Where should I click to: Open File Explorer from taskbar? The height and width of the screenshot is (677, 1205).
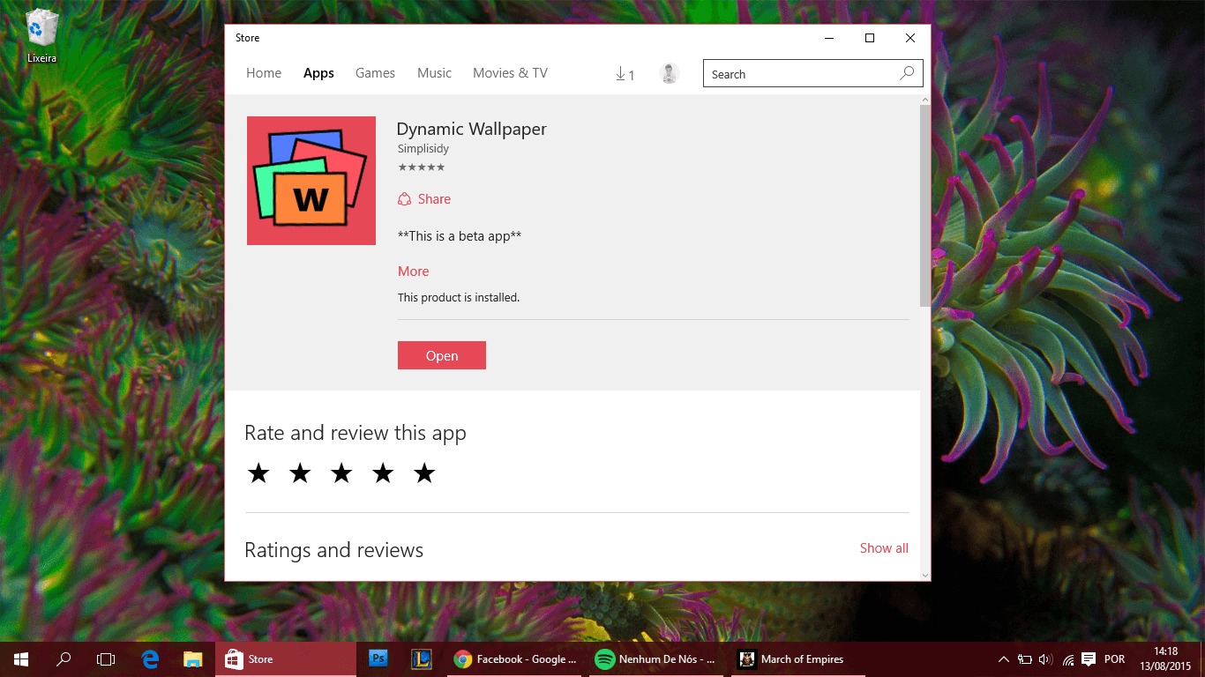coord(193,659)
